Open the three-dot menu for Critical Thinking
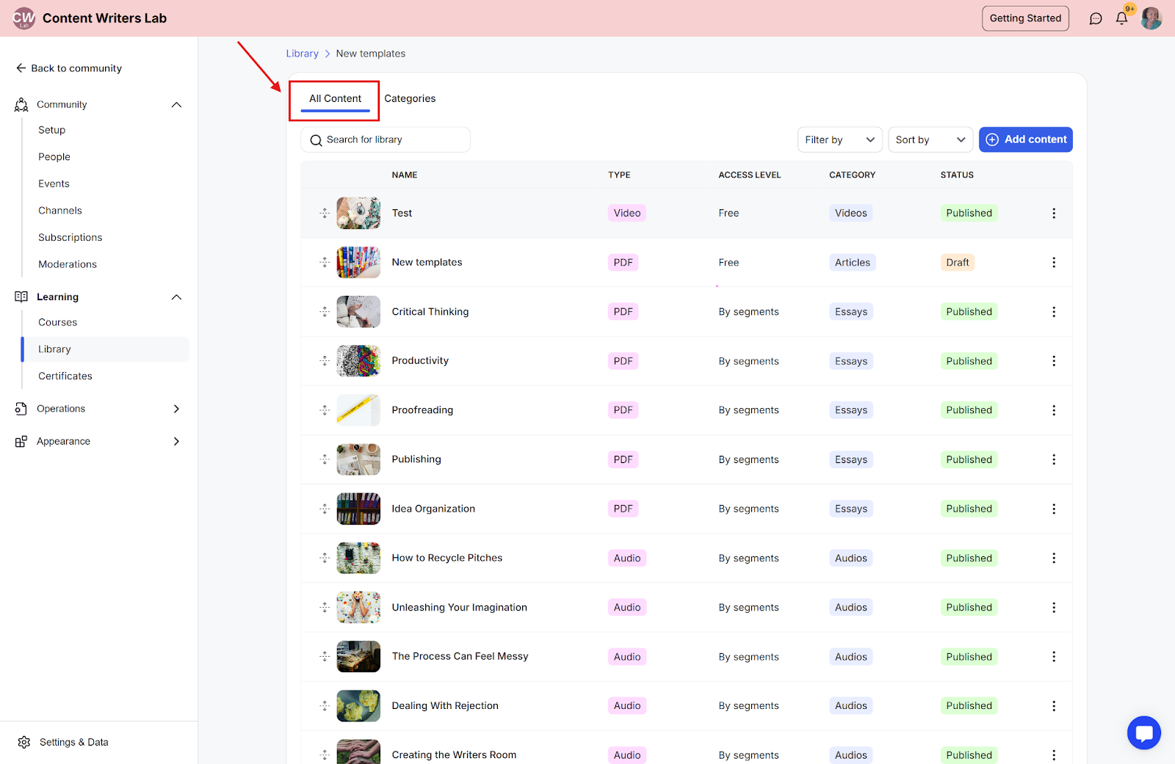 pos(1054,312)
